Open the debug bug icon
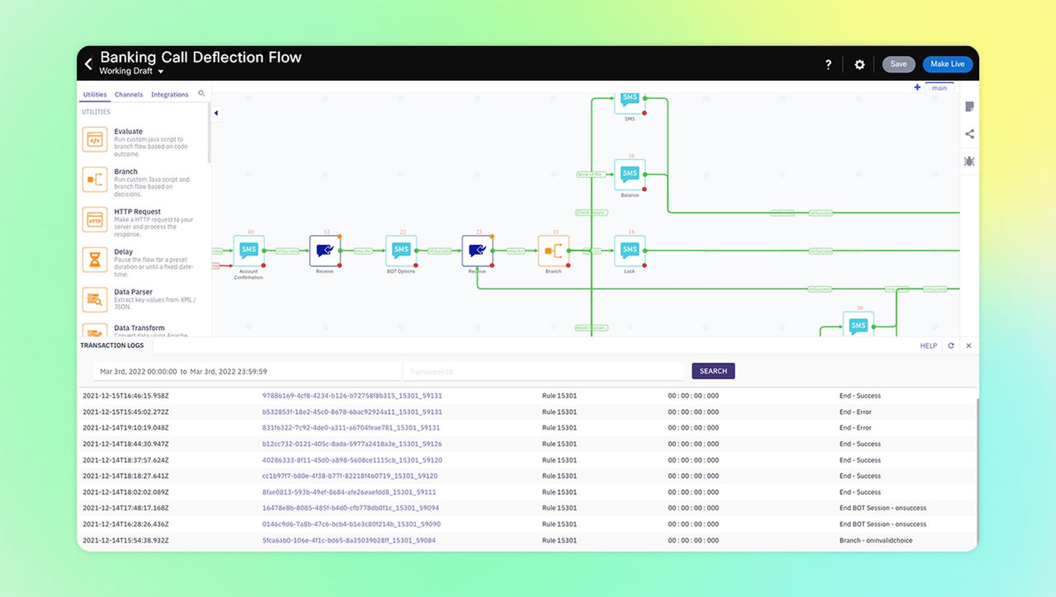 (969, 161)
